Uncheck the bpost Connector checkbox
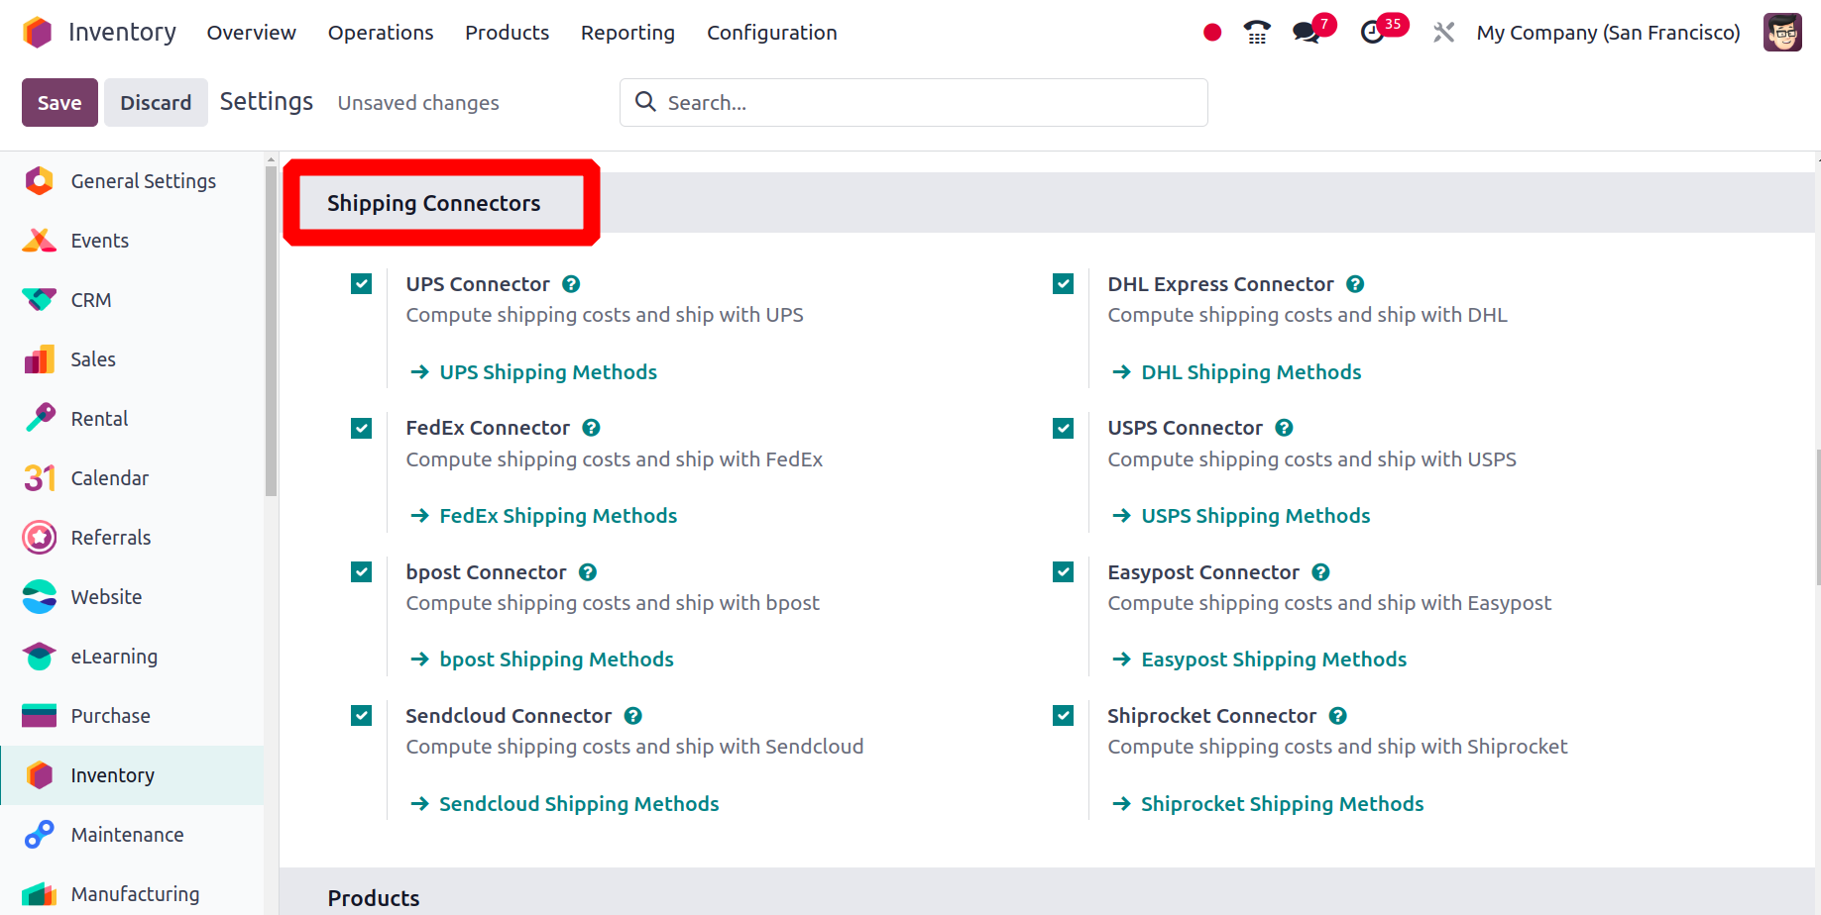 point(362,572)
